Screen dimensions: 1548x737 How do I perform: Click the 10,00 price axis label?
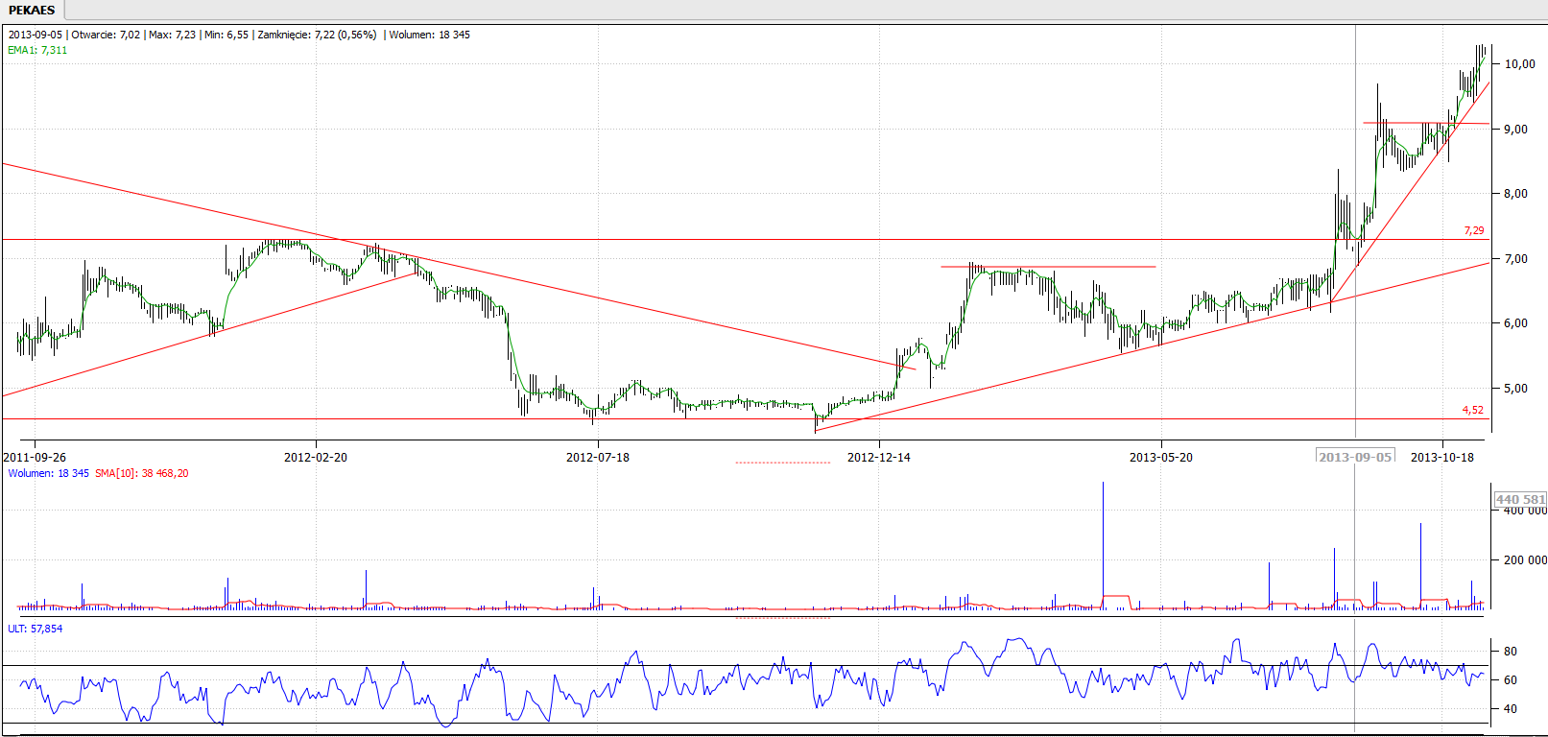pyautogui.click(x=1520, y=64)
